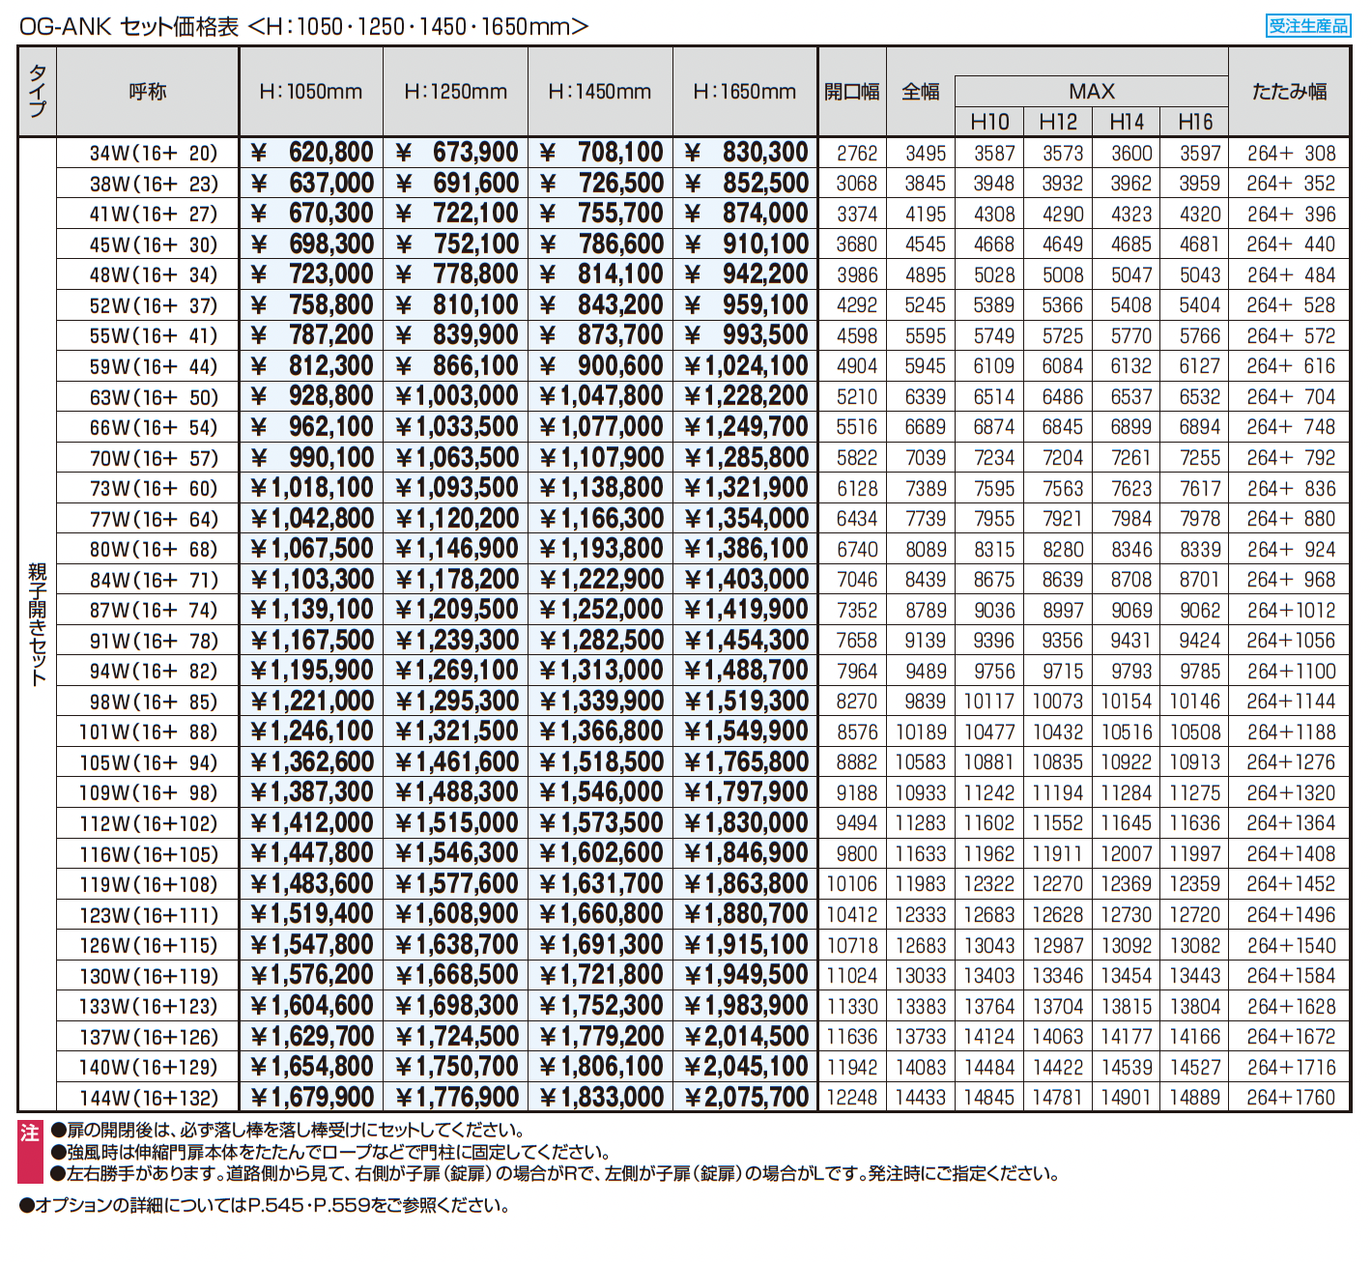1372x1262 pixels.
Task: Select price ¥1,033,500
Action: tap(456, 427)
